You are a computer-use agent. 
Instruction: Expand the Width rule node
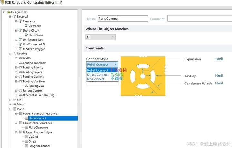[x=16, y=58]
